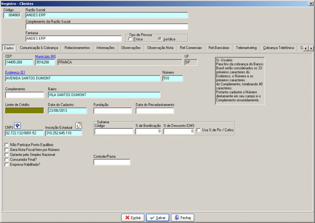
Task: Click the CEP field 14405-268
Action: [19, 62]
